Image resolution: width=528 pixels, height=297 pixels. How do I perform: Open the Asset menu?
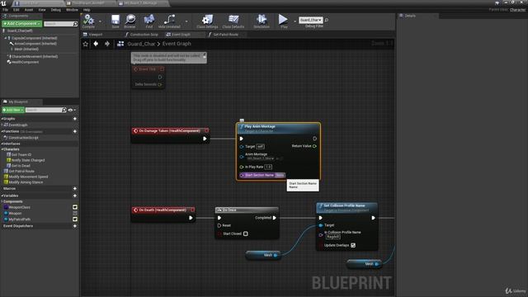[x=29, y=10]
